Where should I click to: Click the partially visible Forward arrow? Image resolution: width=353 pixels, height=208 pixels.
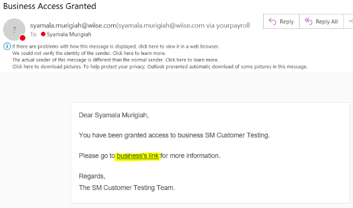tap(351, 21)
